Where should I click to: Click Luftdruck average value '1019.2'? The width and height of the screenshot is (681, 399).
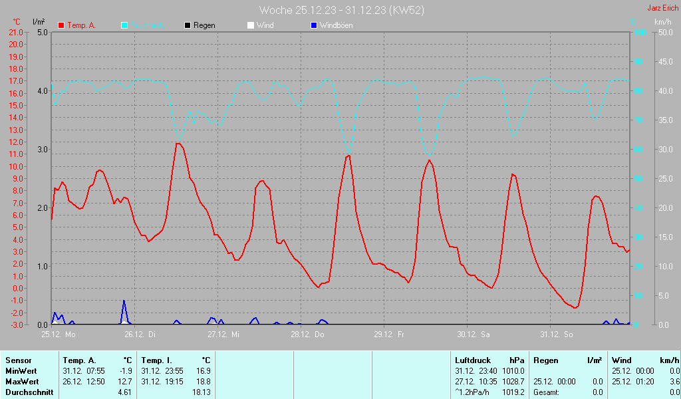pos(513,392)
